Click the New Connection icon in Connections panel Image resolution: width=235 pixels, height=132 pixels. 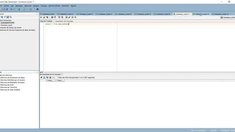[2, 17]
